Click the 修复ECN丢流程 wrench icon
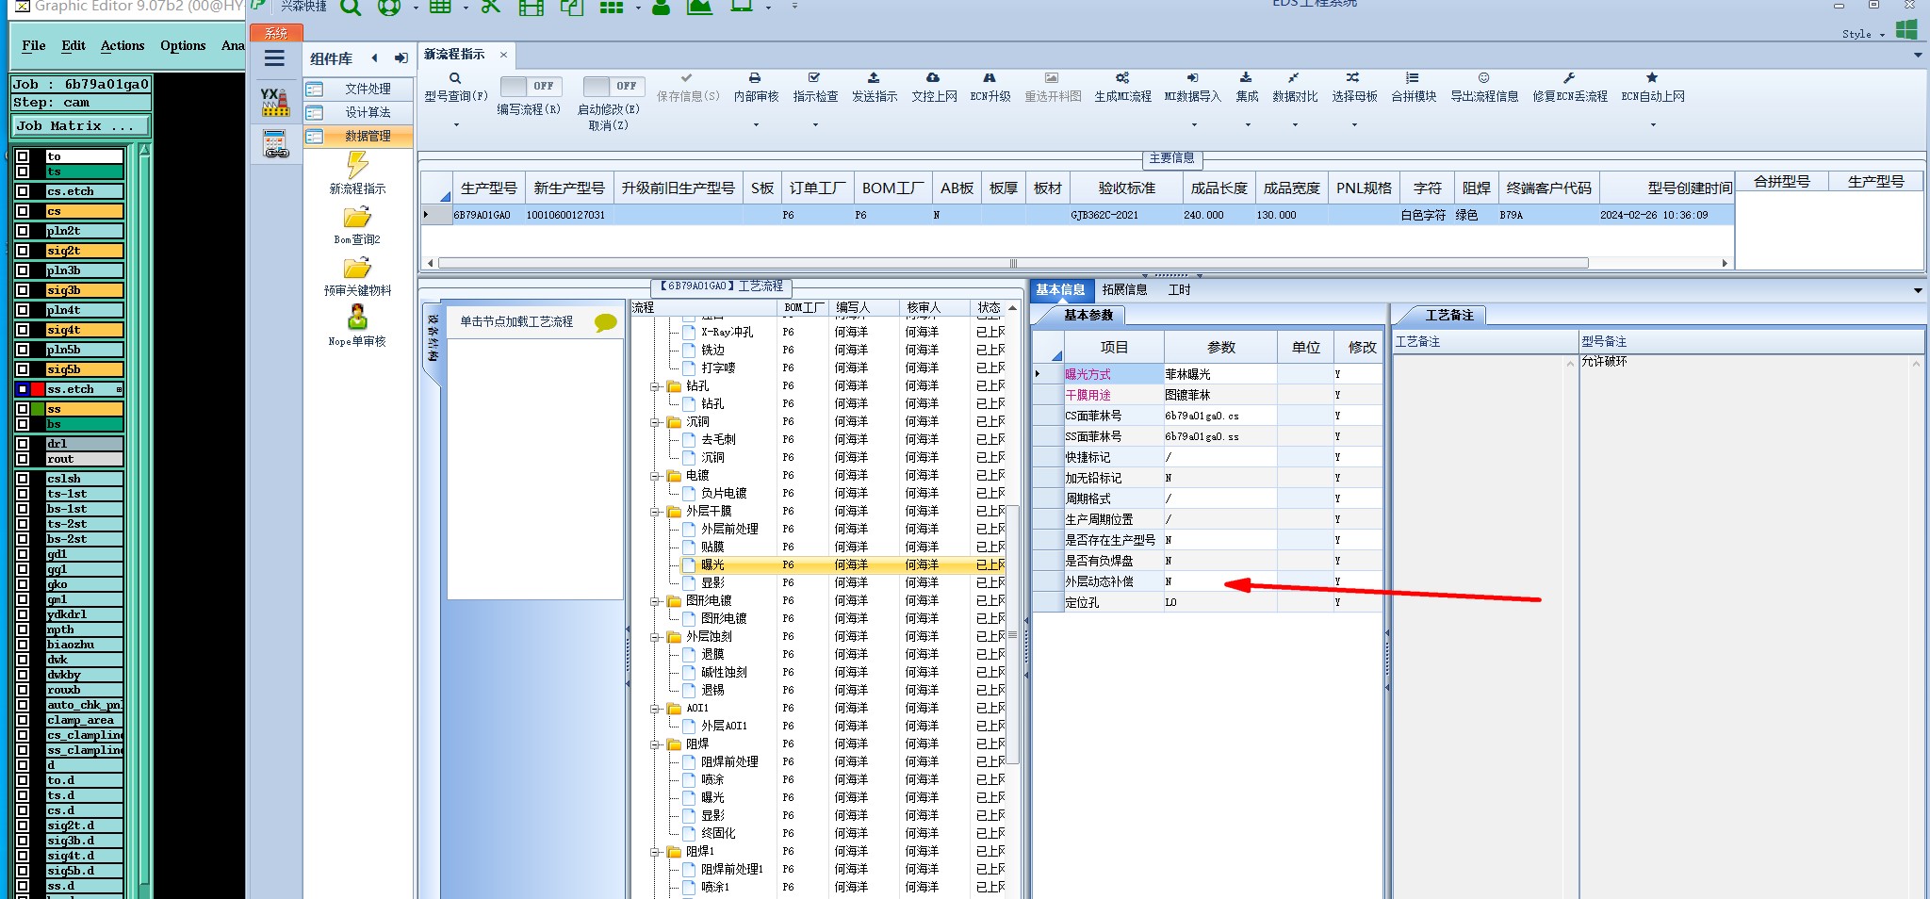 coord(1569,78)
